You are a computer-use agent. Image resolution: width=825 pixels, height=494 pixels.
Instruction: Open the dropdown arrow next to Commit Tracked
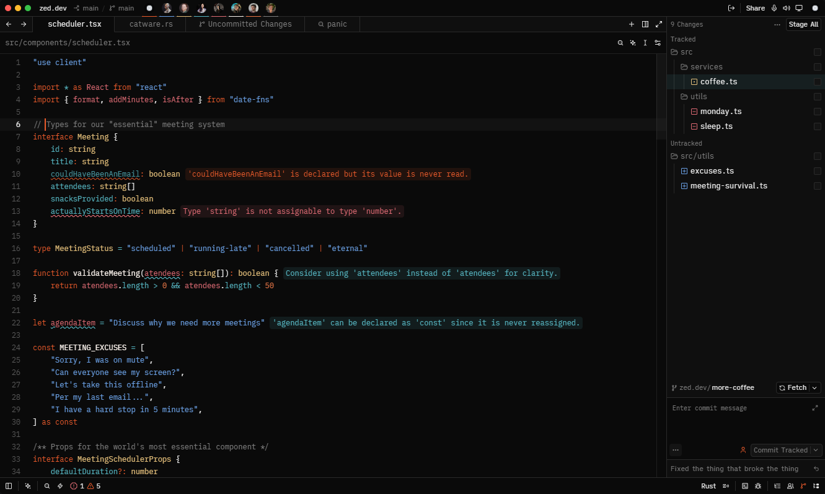816,450
